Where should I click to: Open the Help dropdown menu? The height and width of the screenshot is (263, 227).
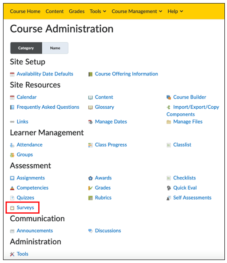click(175, 11)
